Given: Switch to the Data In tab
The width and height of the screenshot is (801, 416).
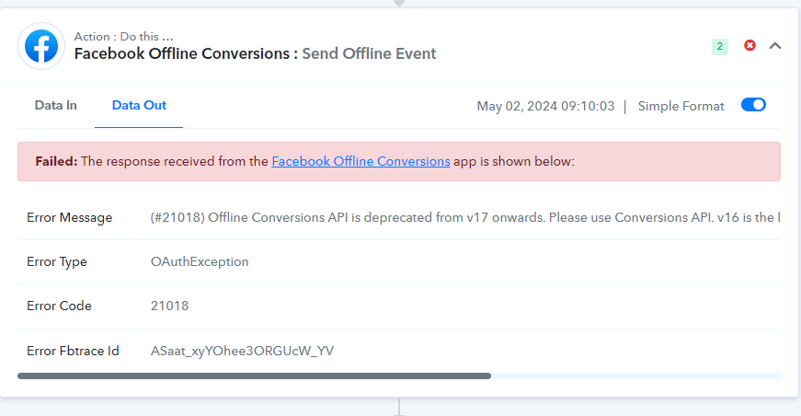Looking at the screenshot, I should (56, 105).
